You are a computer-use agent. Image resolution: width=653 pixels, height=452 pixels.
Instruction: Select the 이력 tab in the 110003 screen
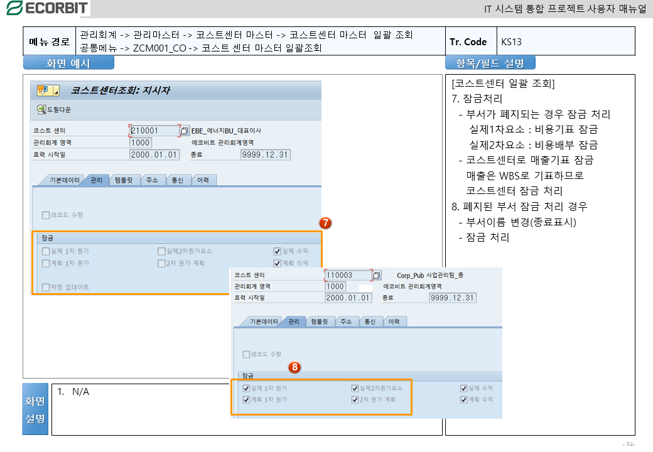(394, 321)
